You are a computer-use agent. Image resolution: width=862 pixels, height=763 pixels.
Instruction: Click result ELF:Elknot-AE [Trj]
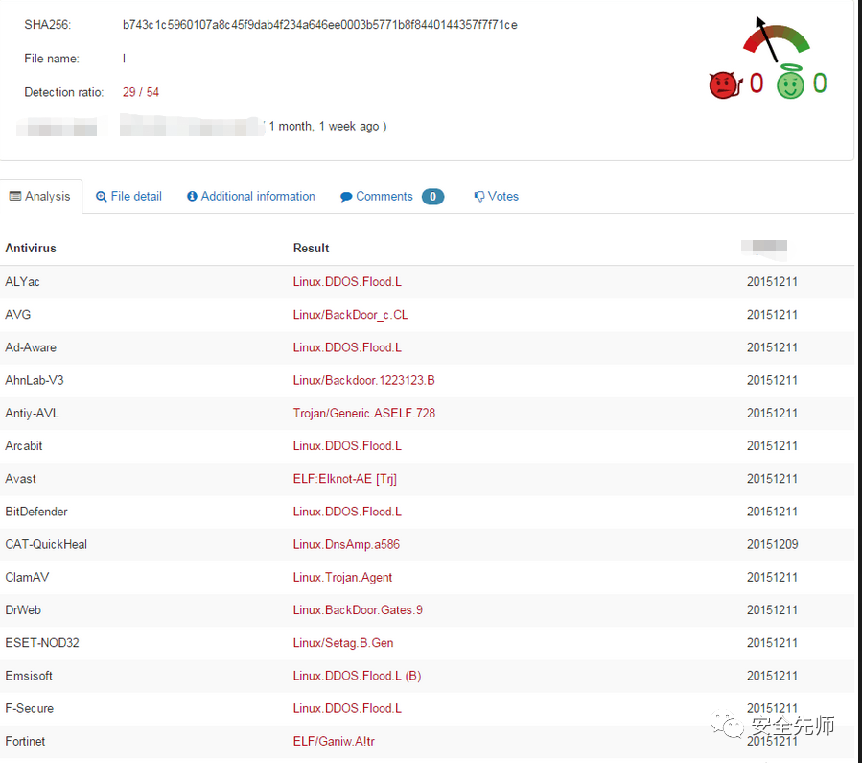(344, 479)
